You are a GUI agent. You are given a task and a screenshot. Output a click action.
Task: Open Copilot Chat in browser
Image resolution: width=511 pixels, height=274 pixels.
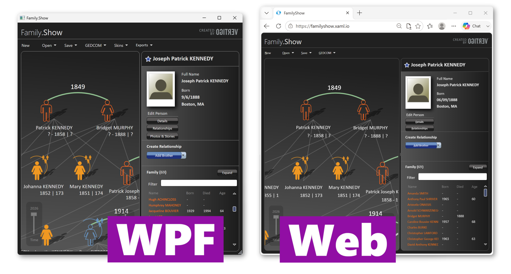pyautogui.click(x=472, y=26)
